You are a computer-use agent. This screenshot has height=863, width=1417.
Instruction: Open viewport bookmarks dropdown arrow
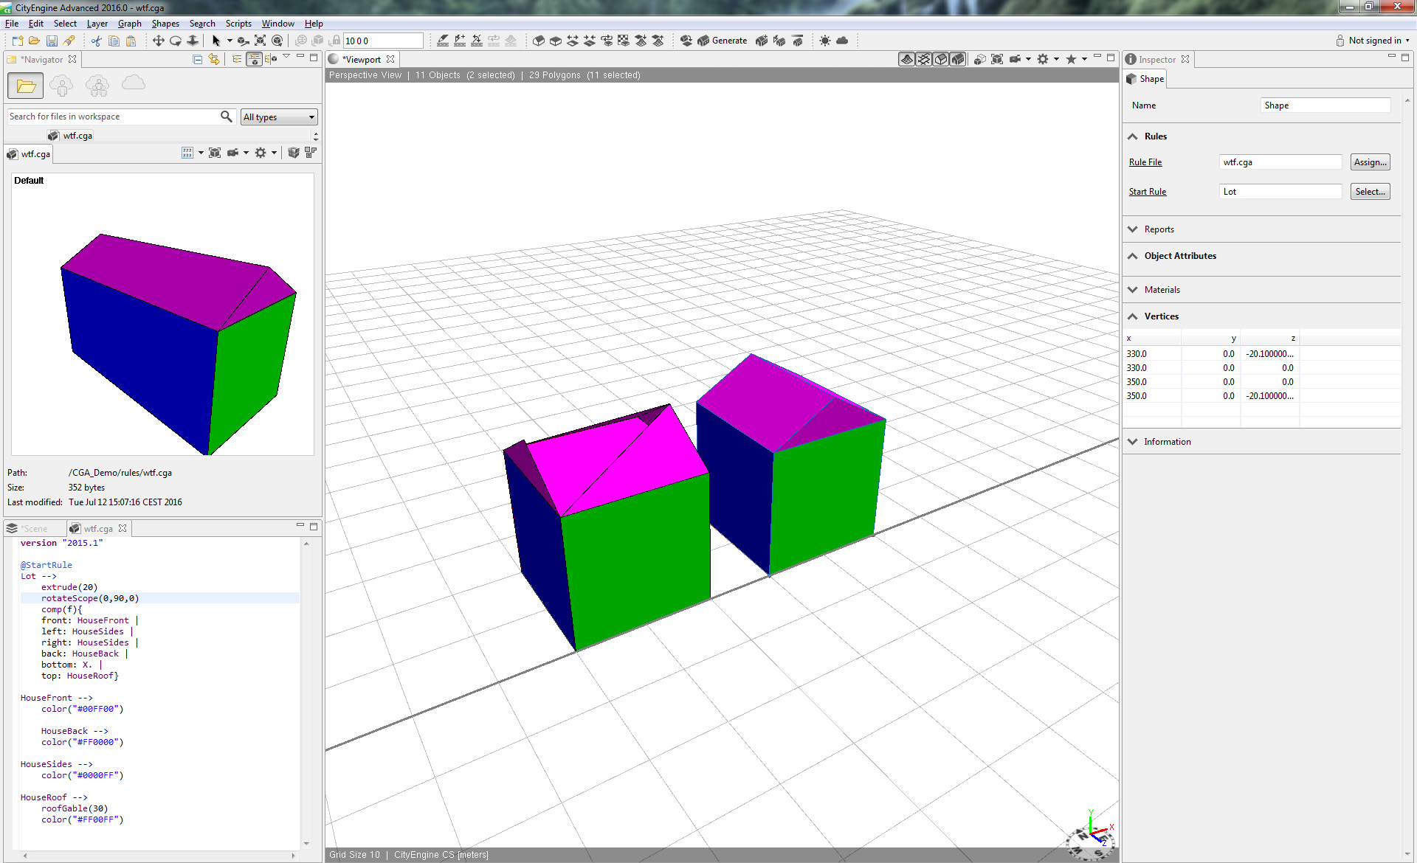[x=1084, y=59]
